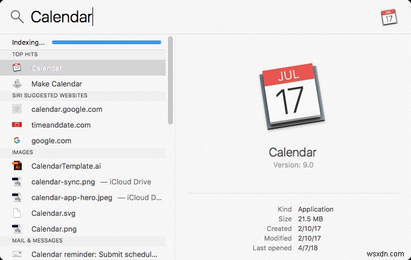The width and height of the screenshot is (411, 260).
Task: Click the Safari compass icon beside calendar.google.com
Action: pyautogui.click(x=17, y=109)
